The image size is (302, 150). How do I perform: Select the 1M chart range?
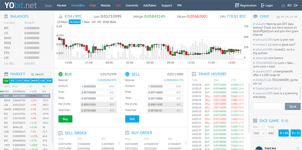[x=93, y=22]
